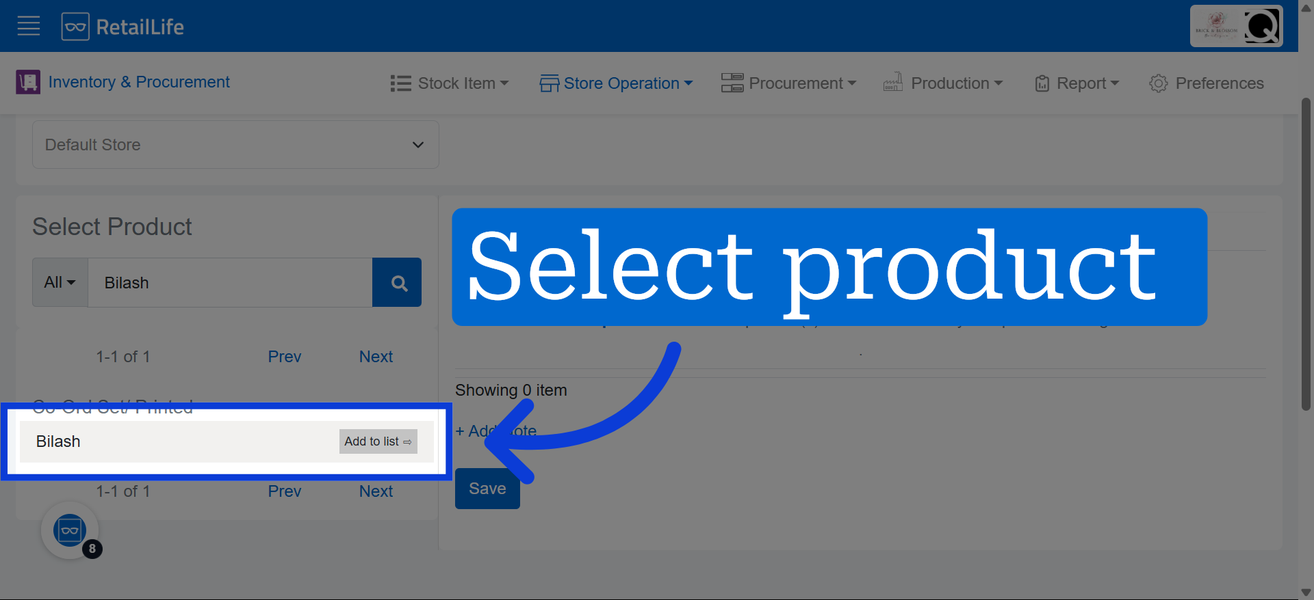The width and height of the screenshot is (1314, 600).
Task: Open the Production menu
Action: point(943,83)
